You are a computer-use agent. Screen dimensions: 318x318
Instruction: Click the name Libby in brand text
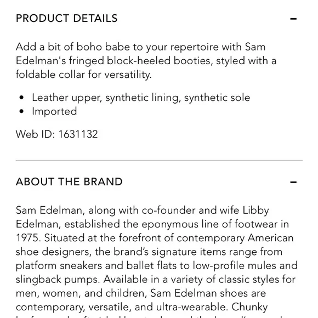point(255,211)
